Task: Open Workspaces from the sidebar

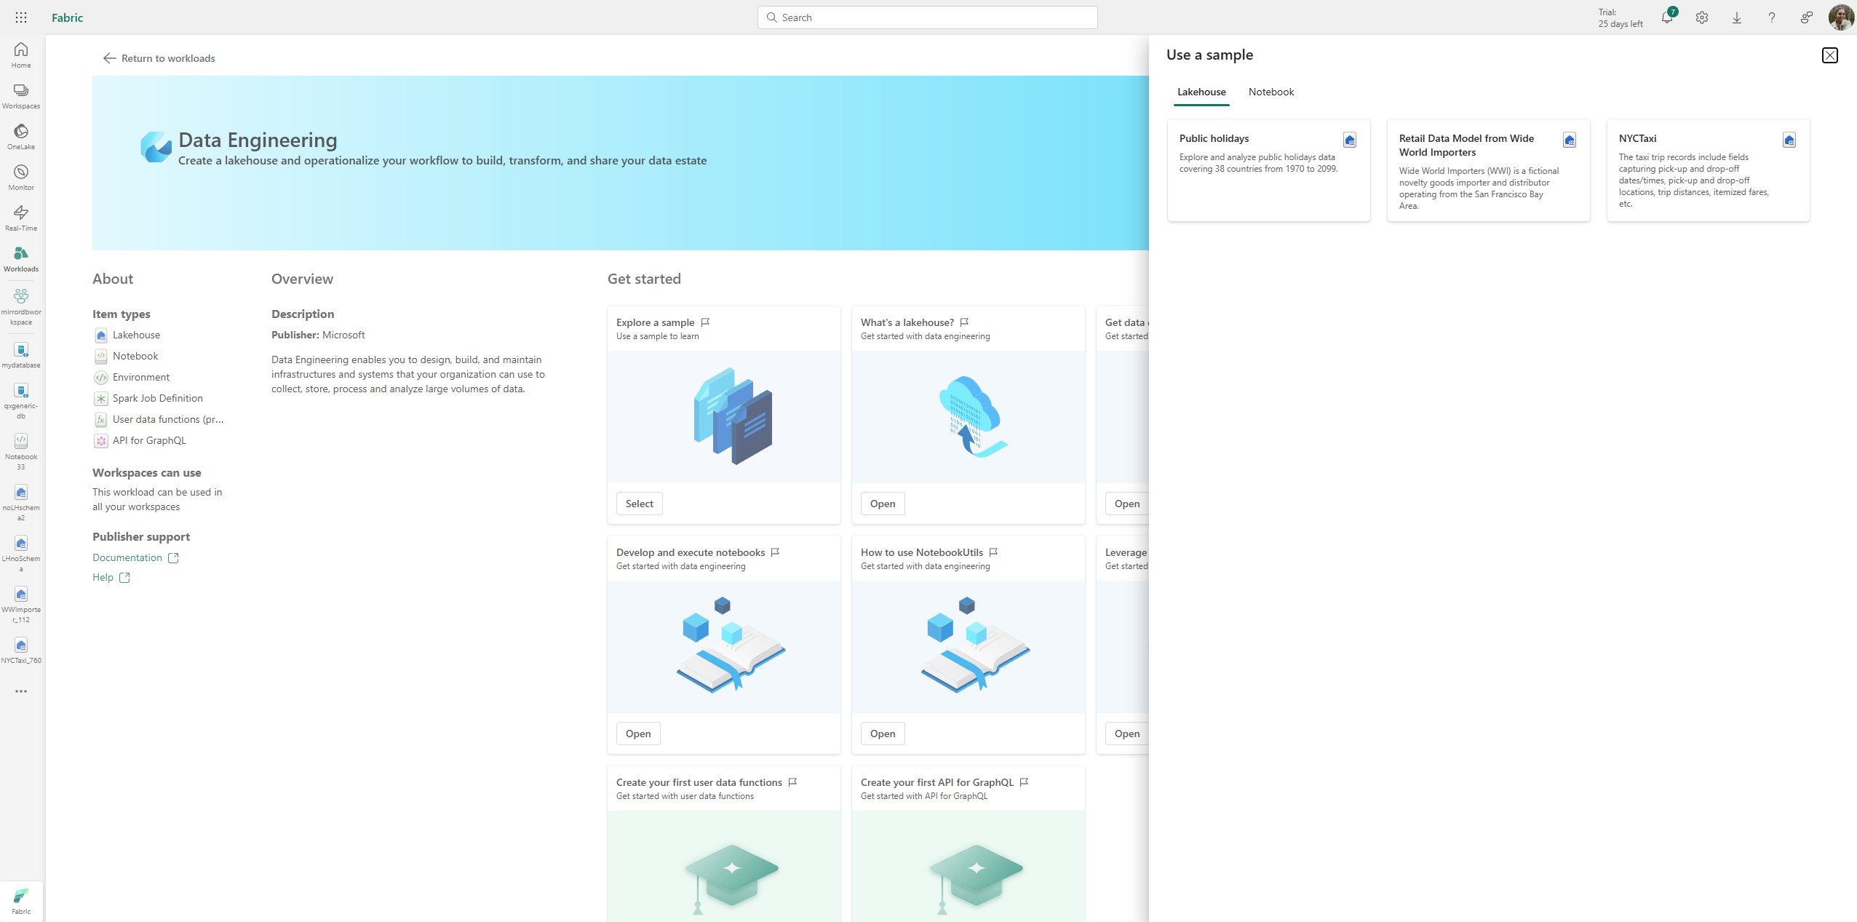Action: click(x=21, y=96)
